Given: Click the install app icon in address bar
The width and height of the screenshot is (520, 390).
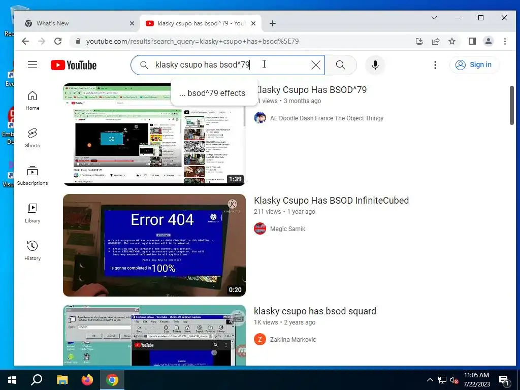Looking at the screenshot, I should [419, 41].
